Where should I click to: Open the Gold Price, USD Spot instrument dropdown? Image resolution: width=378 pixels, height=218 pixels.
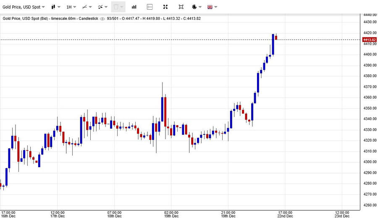(24, 7)
